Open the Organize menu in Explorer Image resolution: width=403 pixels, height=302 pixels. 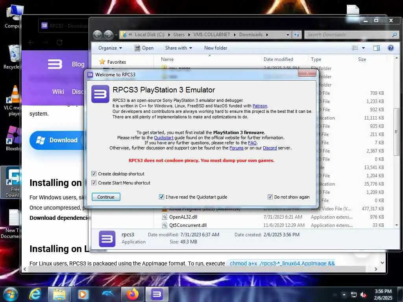(x=110, y=48)
